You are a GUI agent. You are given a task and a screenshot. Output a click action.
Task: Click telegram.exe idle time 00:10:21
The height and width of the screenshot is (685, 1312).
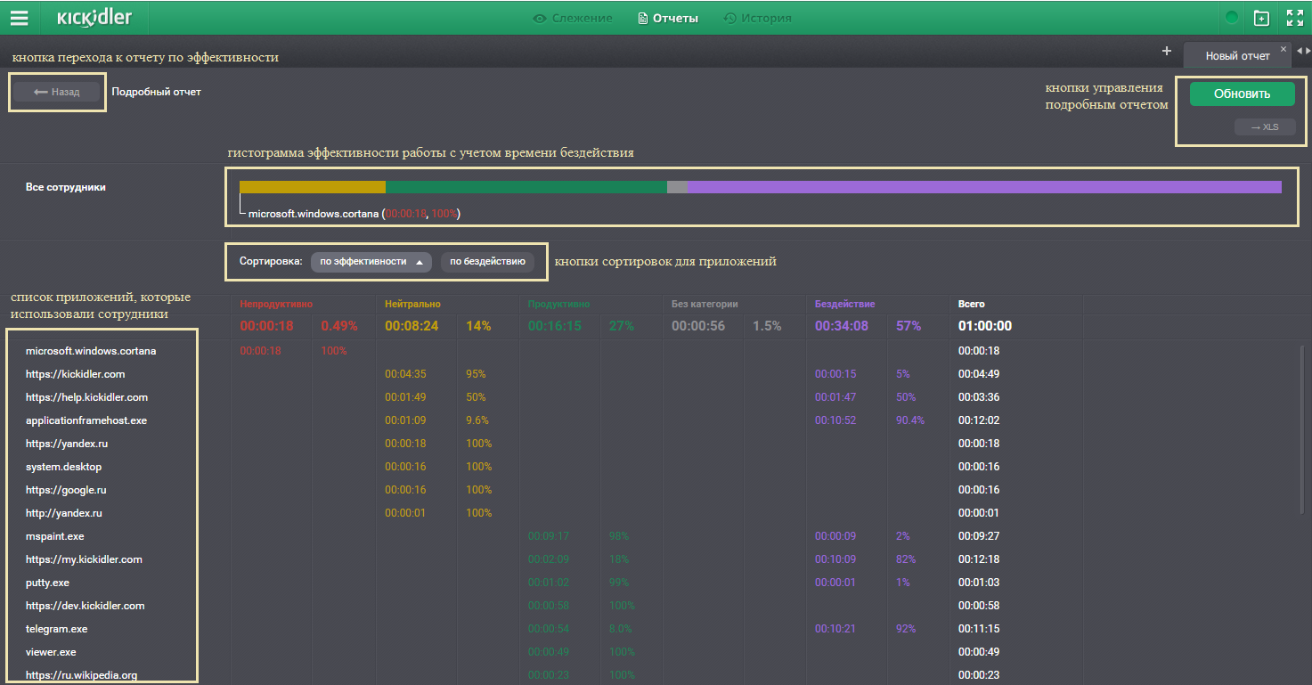pyautogui.click(x=835, y=629)
